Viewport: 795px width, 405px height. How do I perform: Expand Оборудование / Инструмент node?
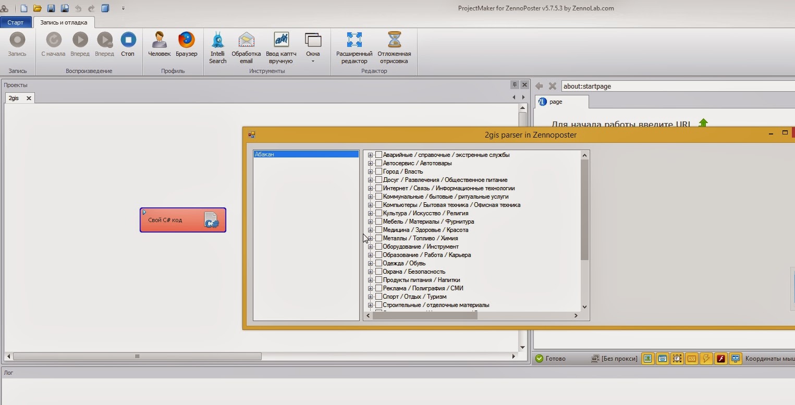click(371, 247)
